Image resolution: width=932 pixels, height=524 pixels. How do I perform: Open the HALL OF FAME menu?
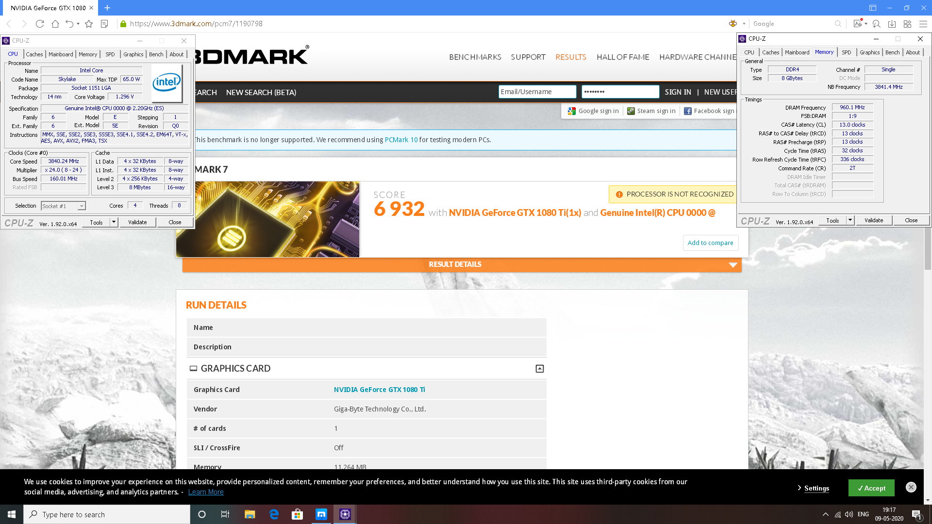(623, 57)
